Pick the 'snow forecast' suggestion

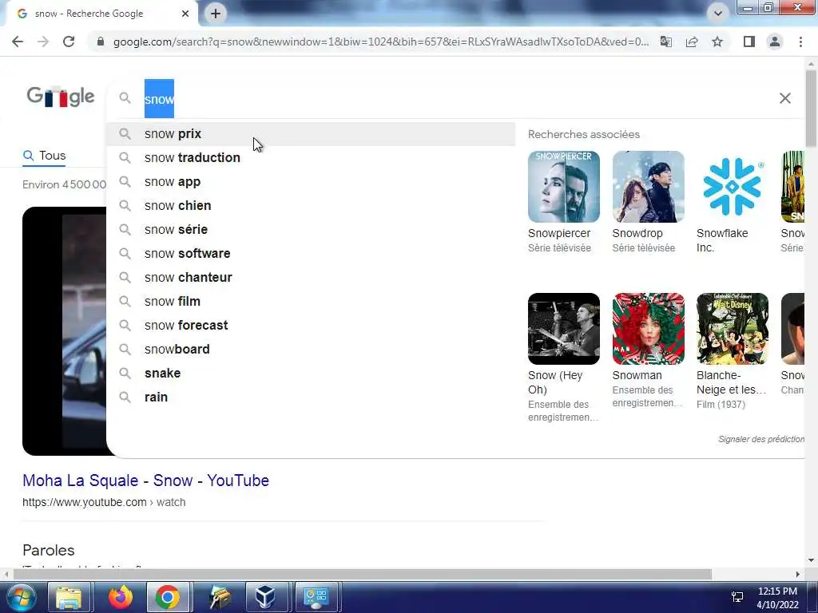[x=311, y=326]
